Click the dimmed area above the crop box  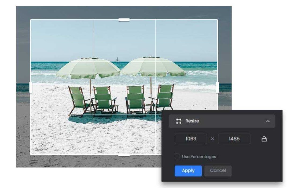(x=123, y=12)
